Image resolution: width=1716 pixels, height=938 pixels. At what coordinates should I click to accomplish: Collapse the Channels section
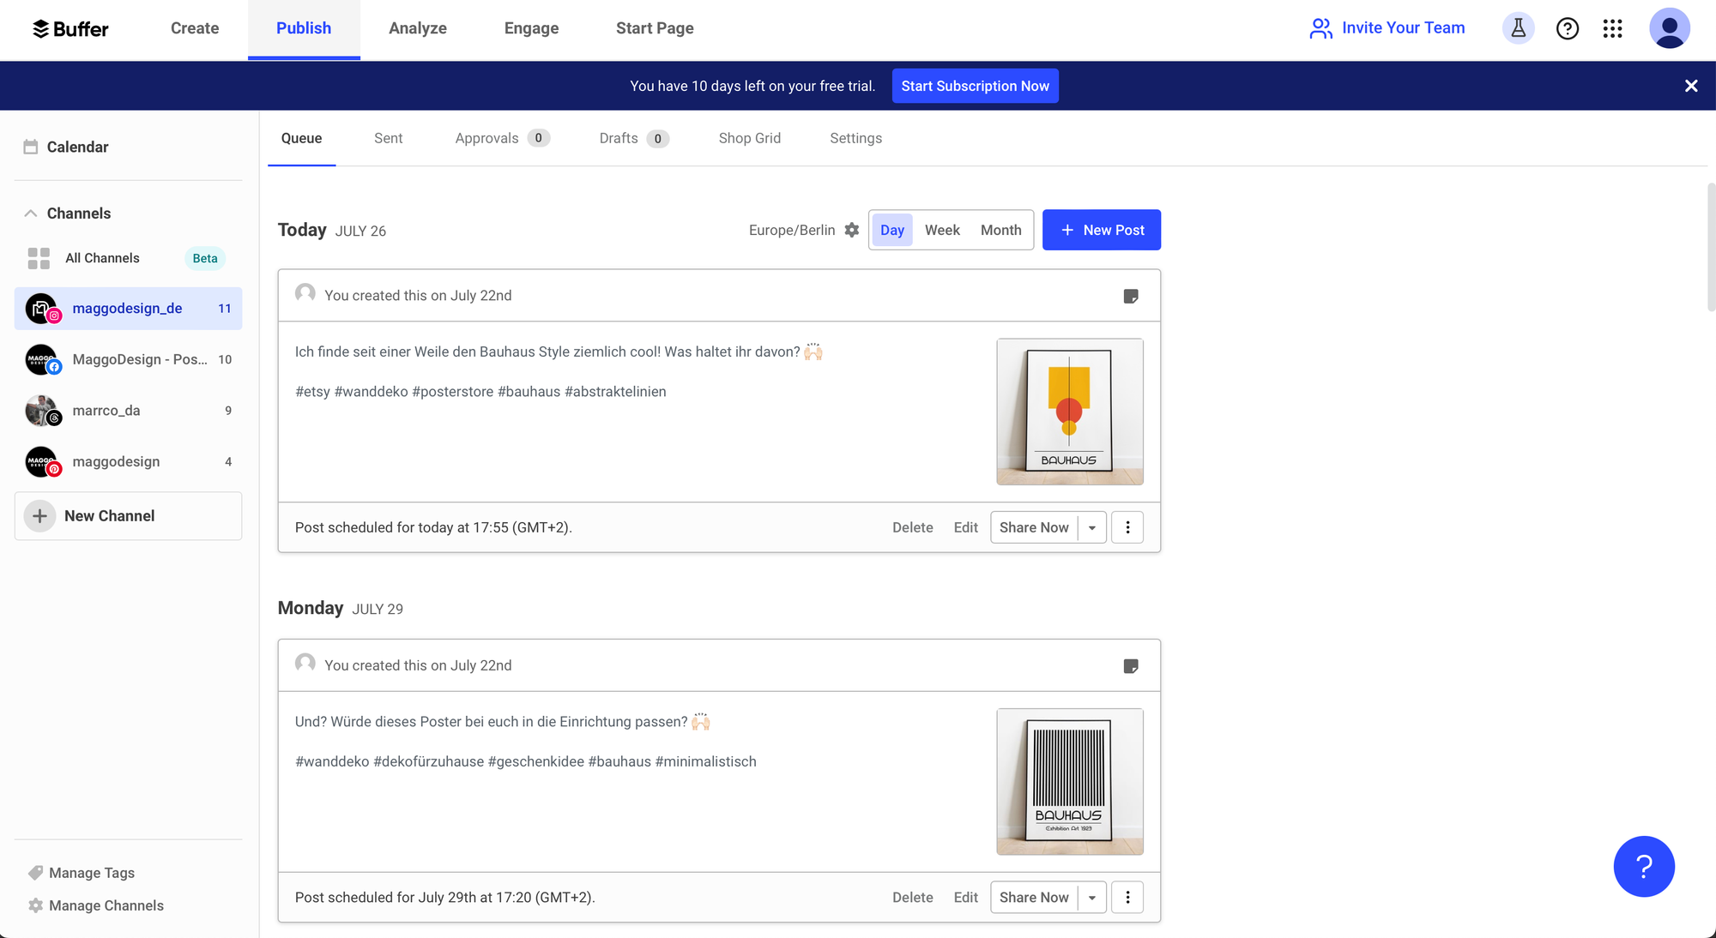coord(31,213)
